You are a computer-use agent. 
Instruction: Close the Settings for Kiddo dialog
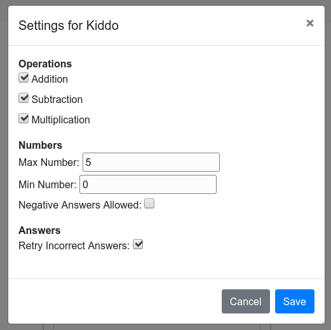[x=310, y=23]
